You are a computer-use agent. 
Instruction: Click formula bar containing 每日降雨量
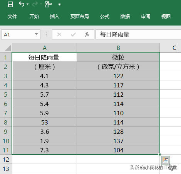pyautogui.click(x=138, y=34)
